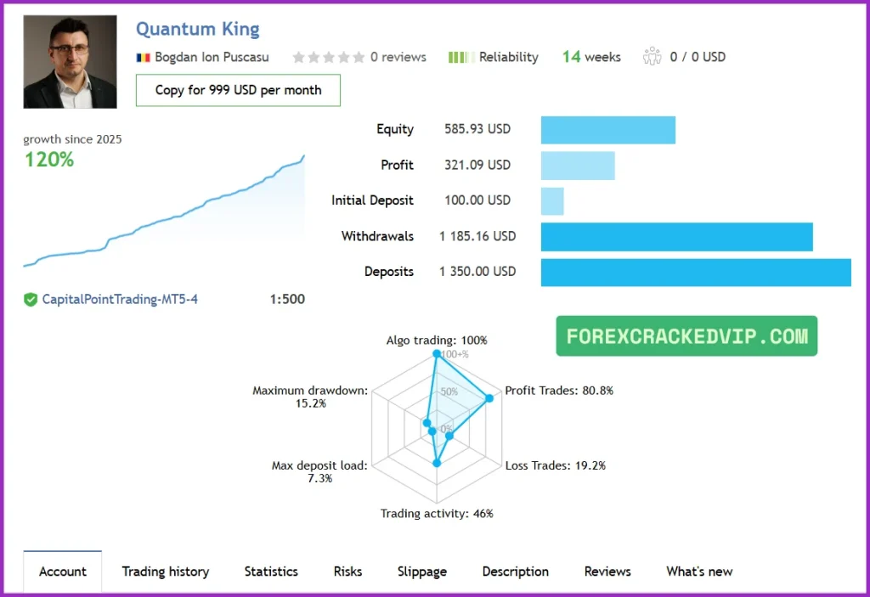Viewport: 870px width, 597px height.
Task: View the Risks tab
Action: [347, 572]
